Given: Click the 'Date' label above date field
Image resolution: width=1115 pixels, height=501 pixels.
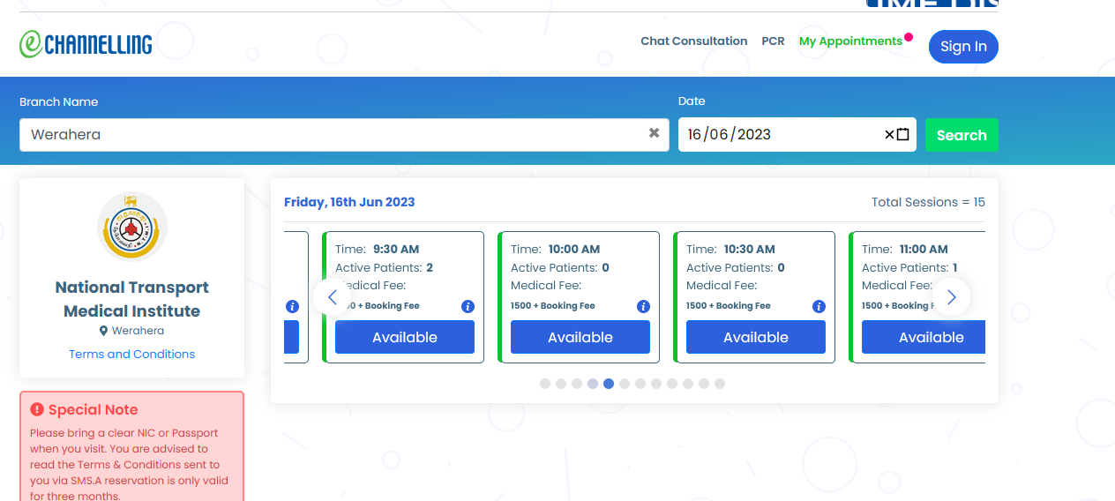Looking at the screenshot, I should (692, 101).
